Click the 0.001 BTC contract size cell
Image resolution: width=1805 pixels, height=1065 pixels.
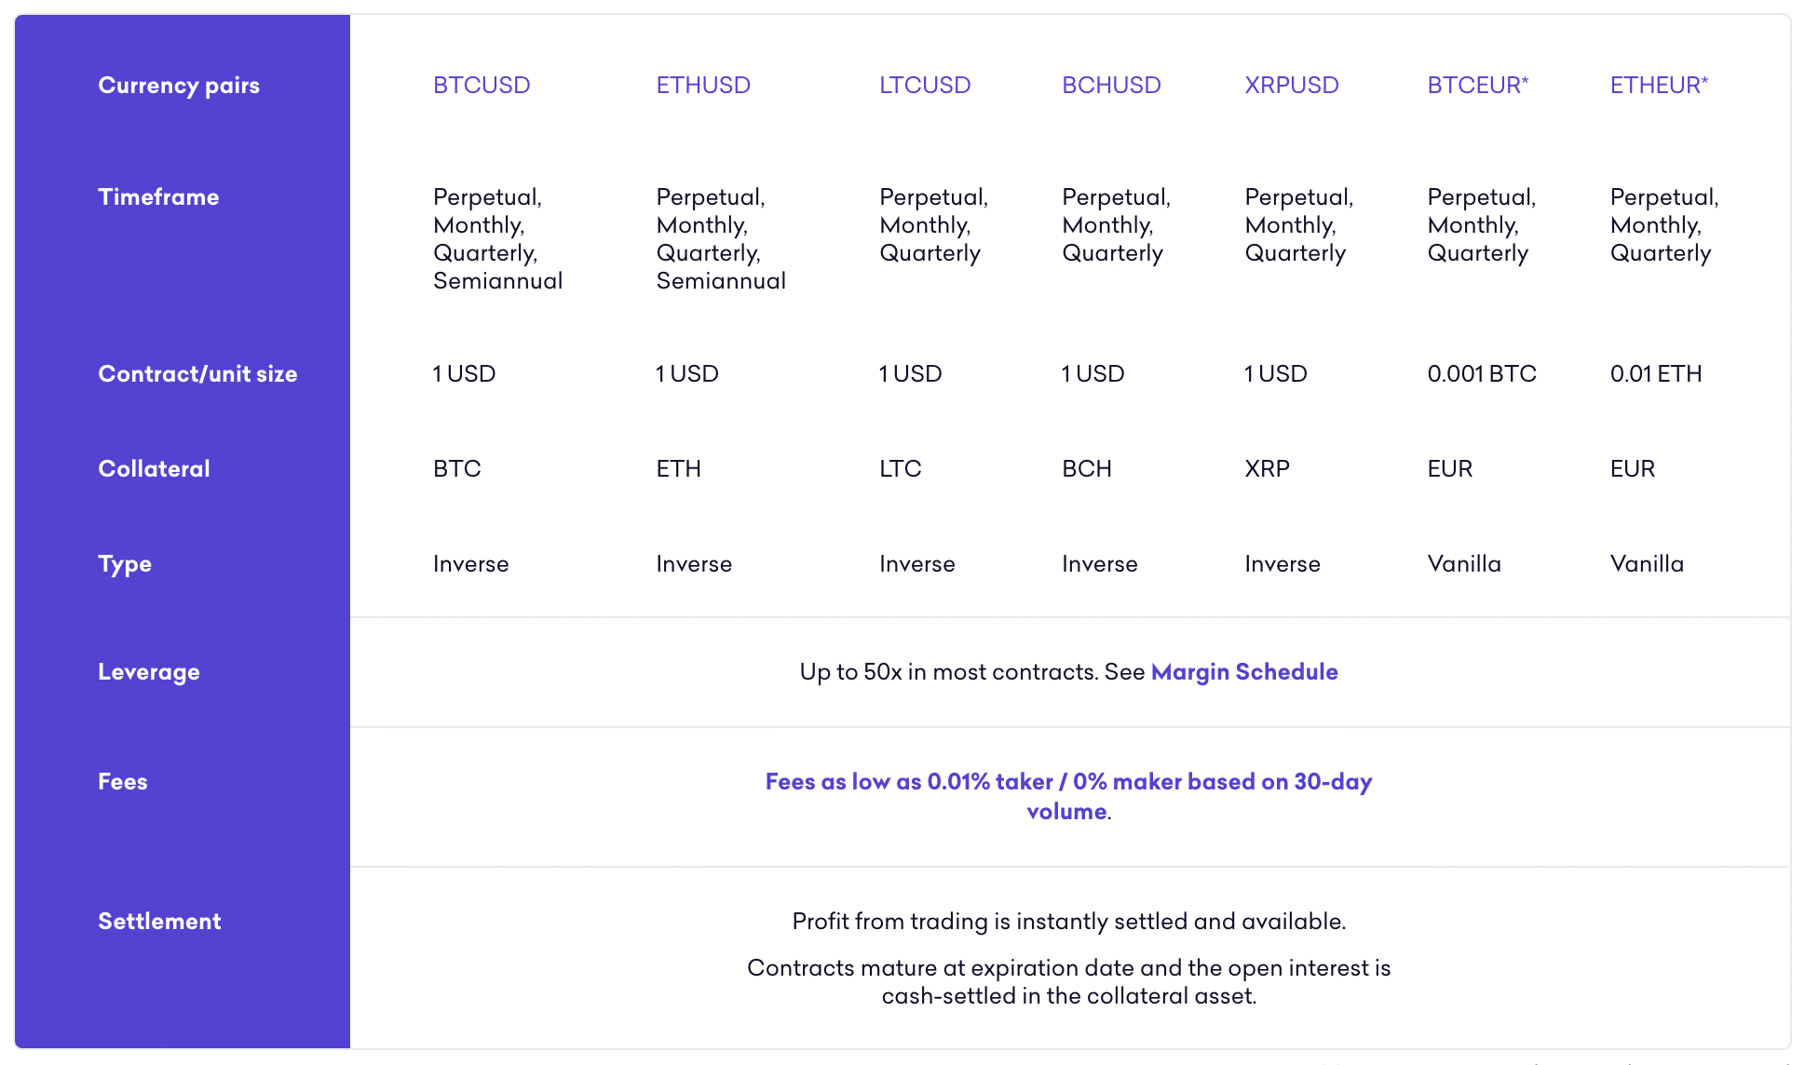pos(1482,374)
